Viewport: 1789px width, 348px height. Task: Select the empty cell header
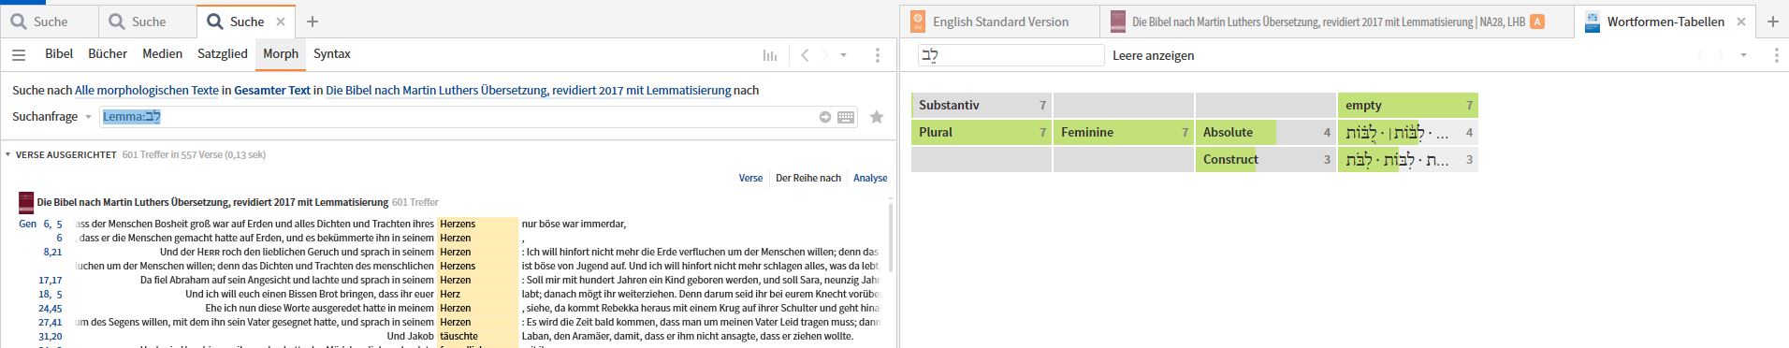[x=1408, y=105]
